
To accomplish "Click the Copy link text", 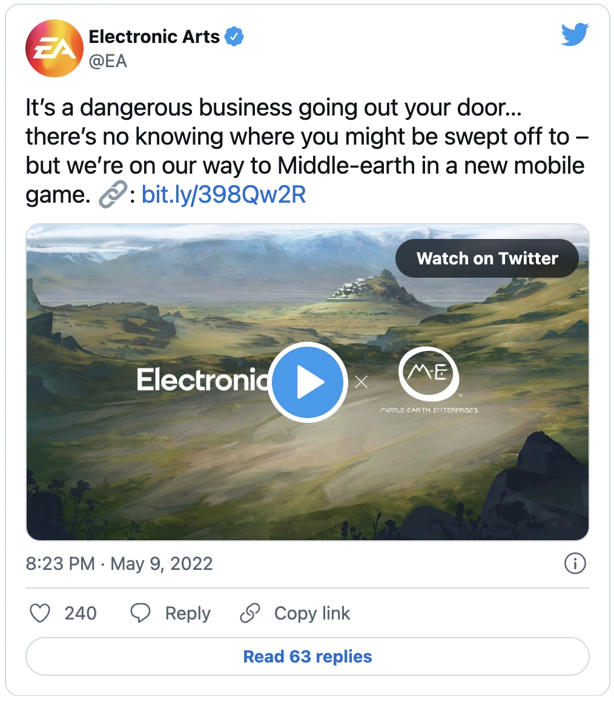I will tap(312, 613).
